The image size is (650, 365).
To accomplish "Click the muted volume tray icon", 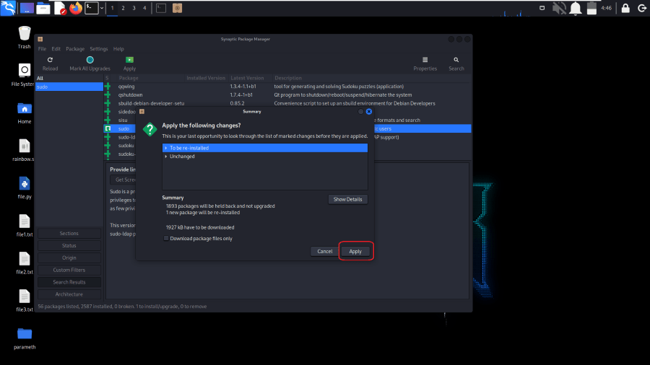I will [559, 8].
